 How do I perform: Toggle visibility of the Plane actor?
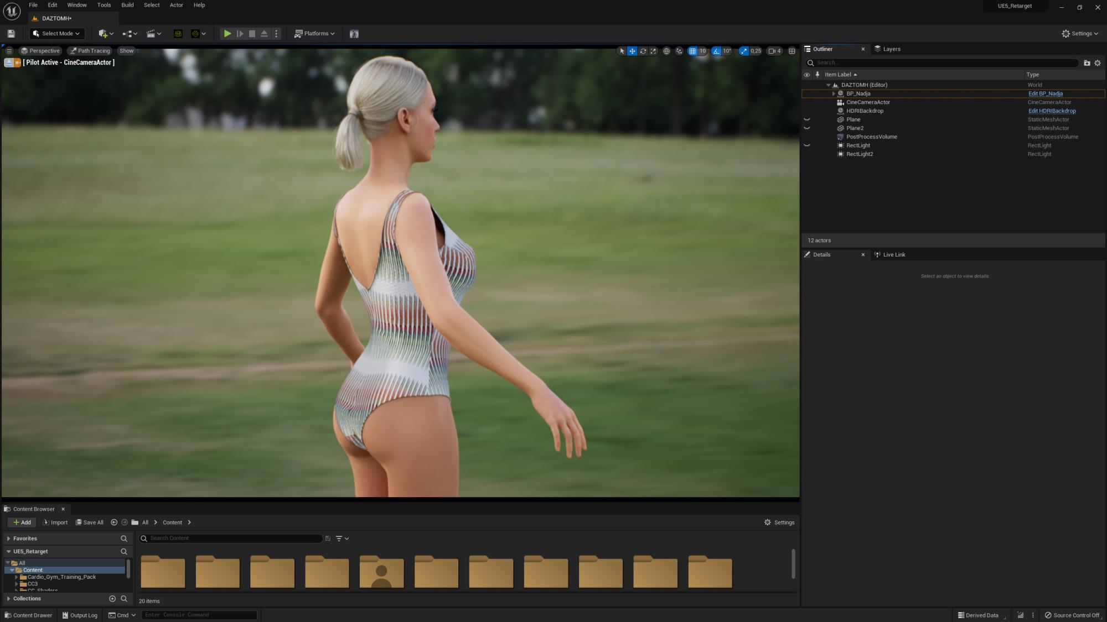806,119
